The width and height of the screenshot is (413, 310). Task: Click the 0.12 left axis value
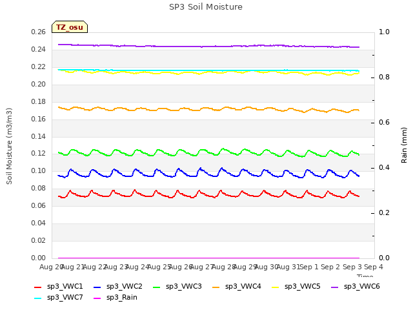coord(39,154)
